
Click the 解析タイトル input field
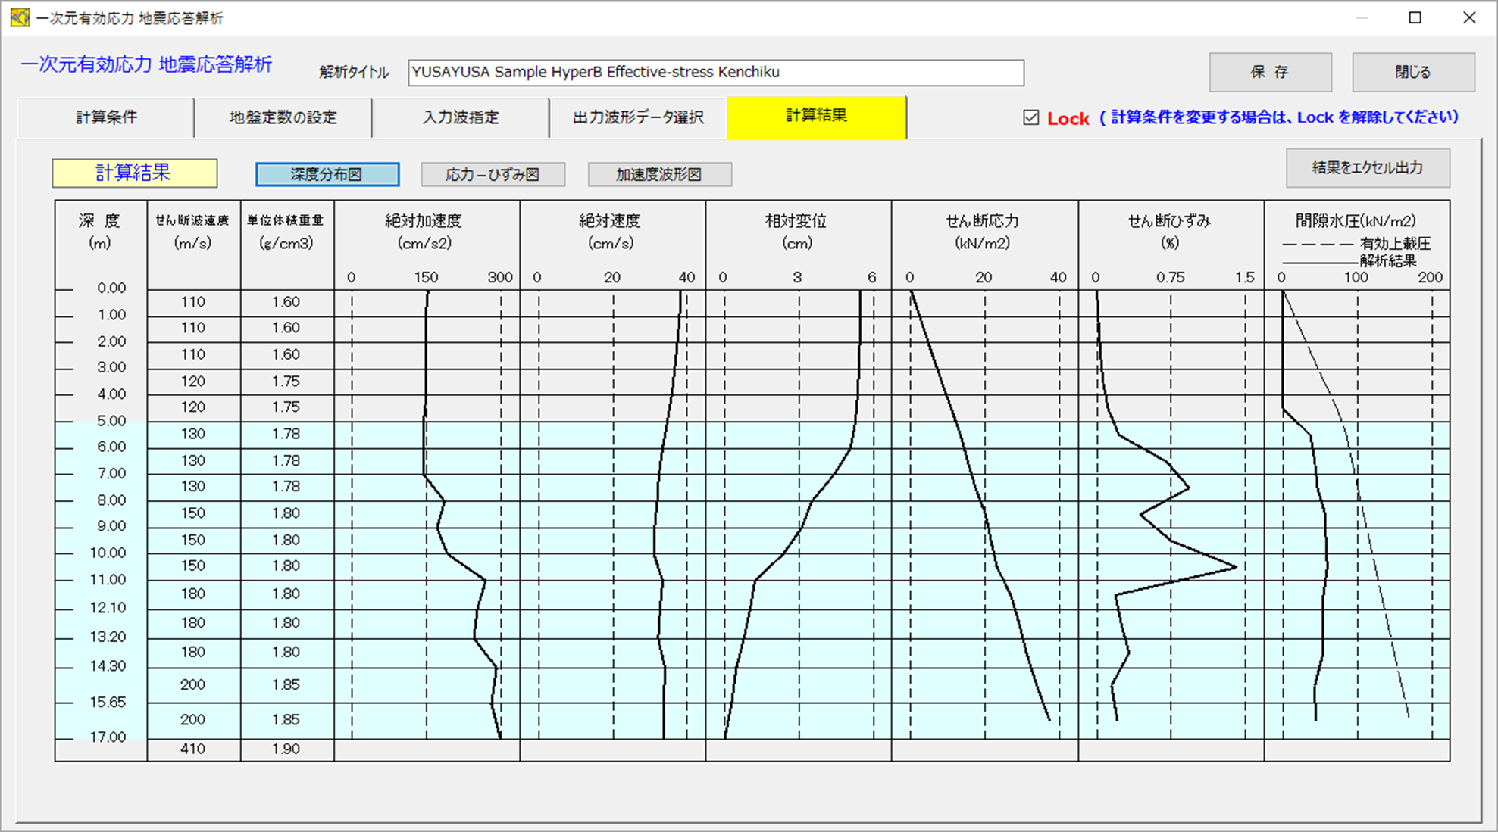pyautogui.click(x=715, y=73)
